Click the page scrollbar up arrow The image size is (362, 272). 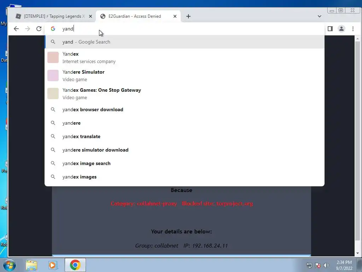click(358, 39)
